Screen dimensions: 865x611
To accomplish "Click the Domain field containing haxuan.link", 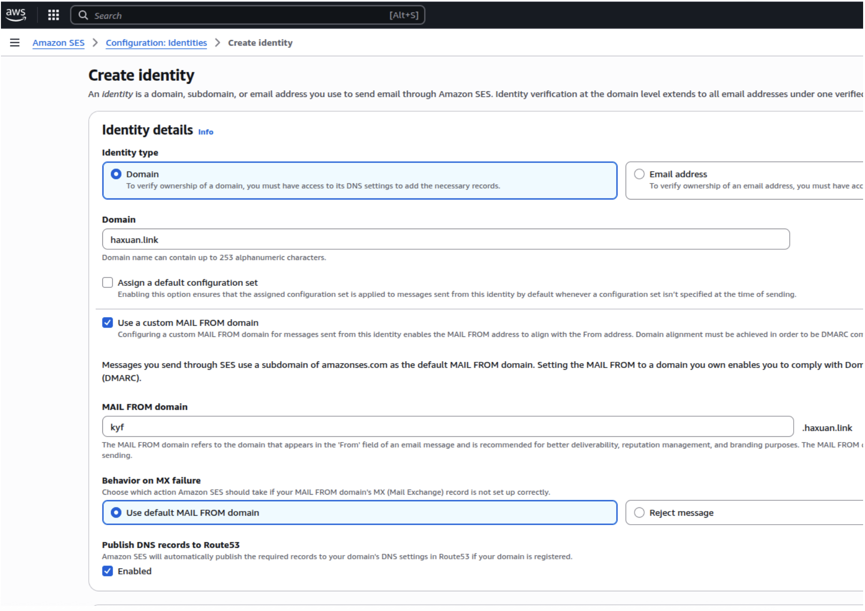I will point(446,240).
